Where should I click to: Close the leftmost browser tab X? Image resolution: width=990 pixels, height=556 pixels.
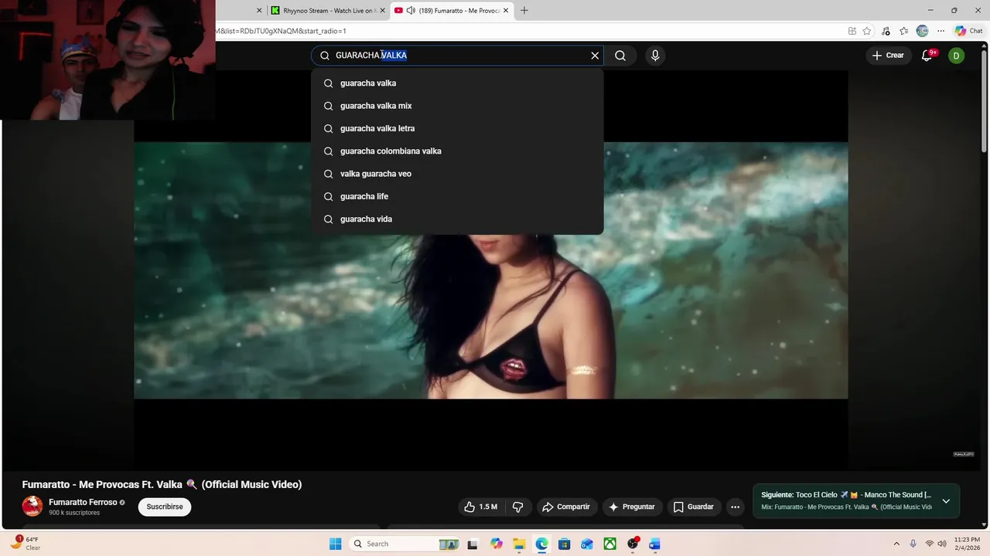(x=259, y=11)
